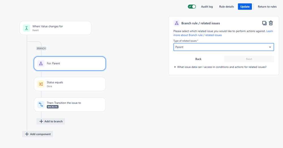Image resolution: width=283 pixels, height=148 pixels.
Task: Toggle the rule enabled switch off
Action: pos(192,7)
